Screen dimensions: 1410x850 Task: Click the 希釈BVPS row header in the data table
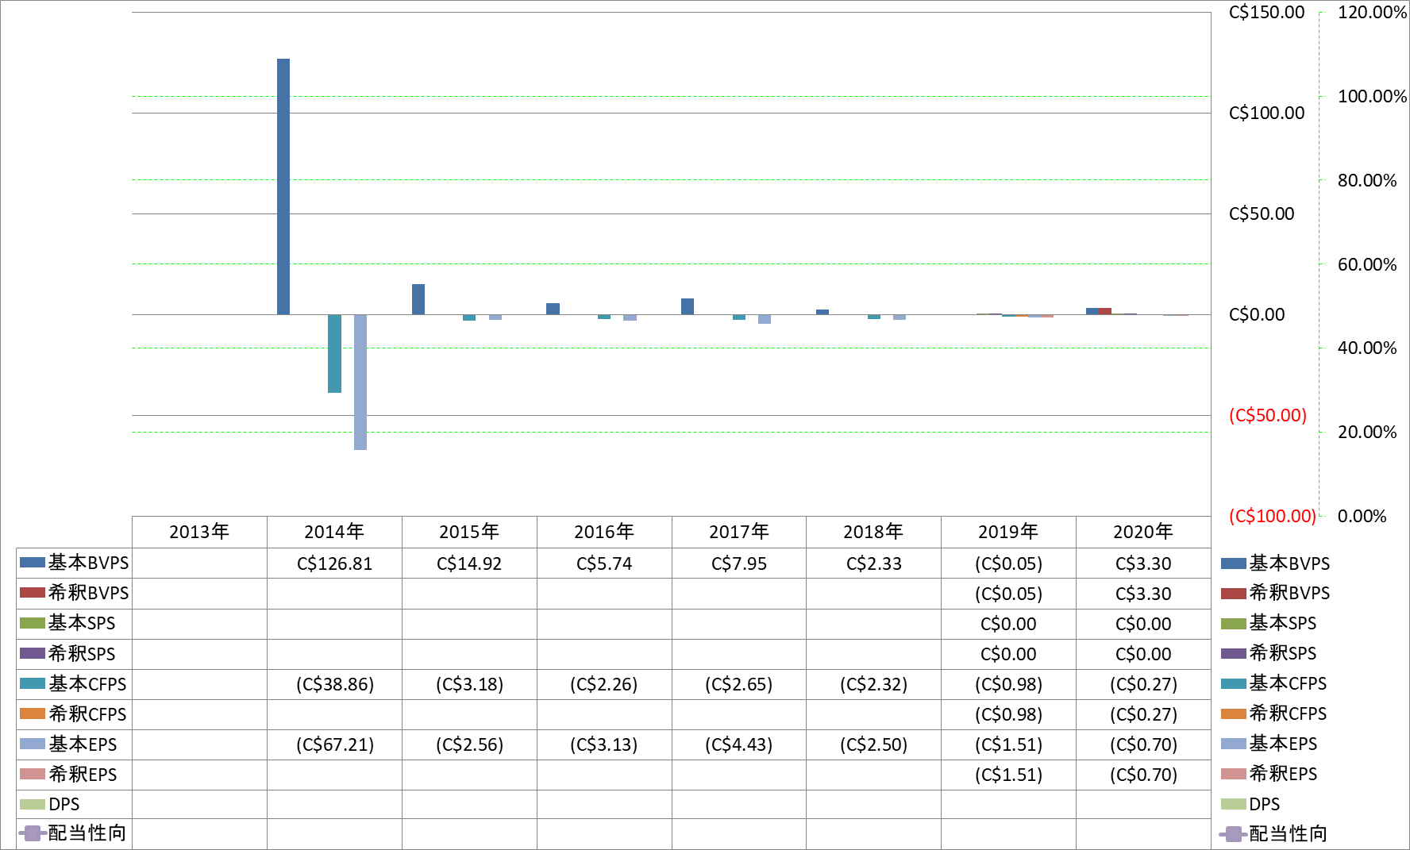pos(74,593)
